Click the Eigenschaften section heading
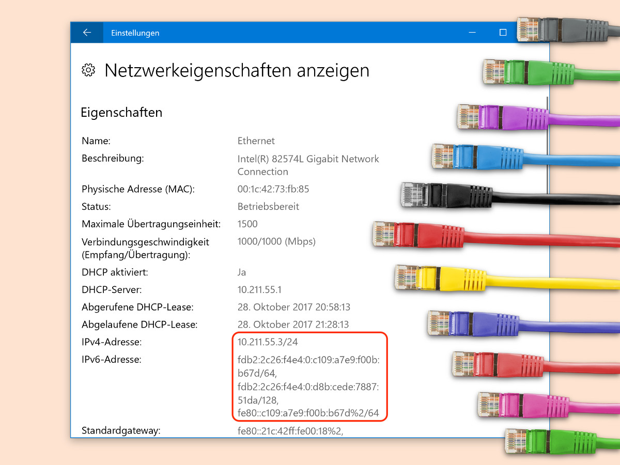The image size is (620, 465). [121, 112]
